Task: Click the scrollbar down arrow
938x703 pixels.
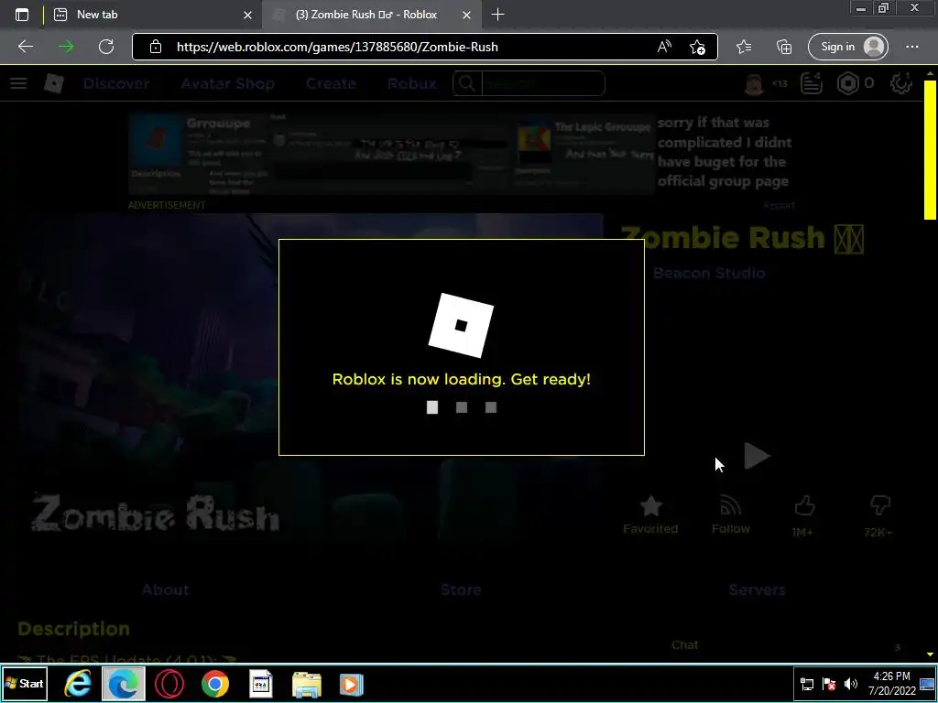Action: point(930,655)
